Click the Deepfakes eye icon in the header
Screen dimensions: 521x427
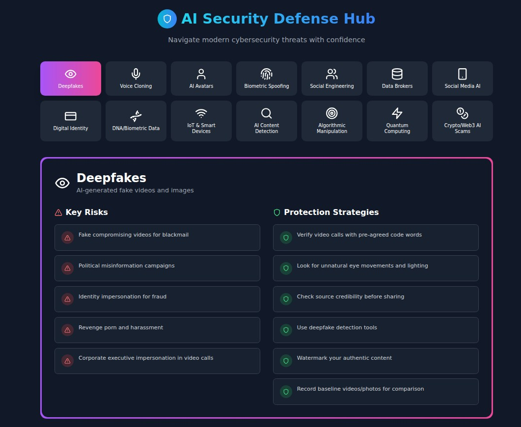(x=62, y=182)
